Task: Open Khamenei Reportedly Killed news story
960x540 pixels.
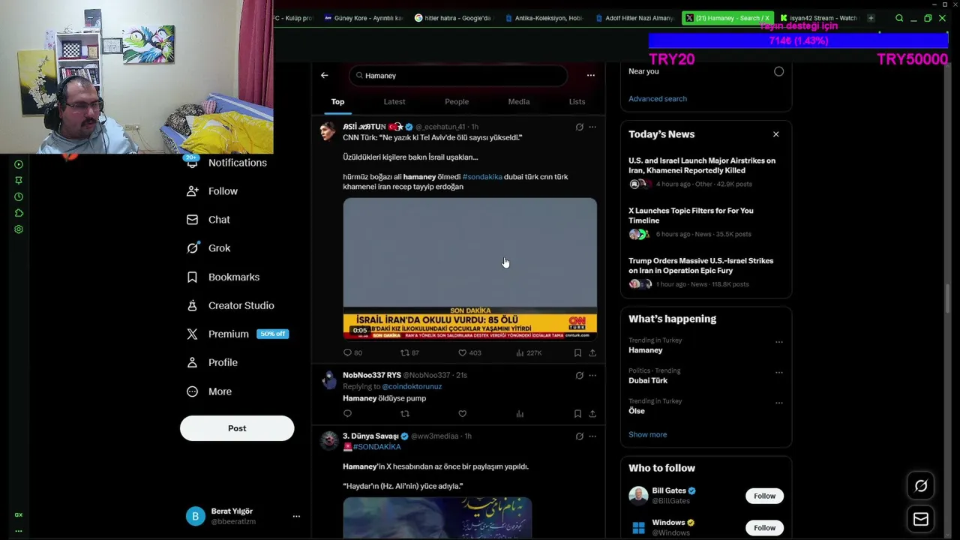Action: [x=706, y=172]
